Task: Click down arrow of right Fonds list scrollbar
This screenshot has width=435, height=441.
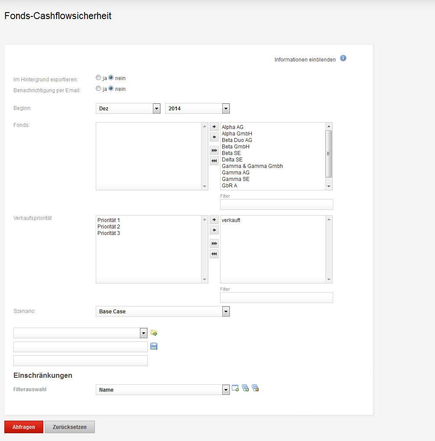Action: pos(328,187)
